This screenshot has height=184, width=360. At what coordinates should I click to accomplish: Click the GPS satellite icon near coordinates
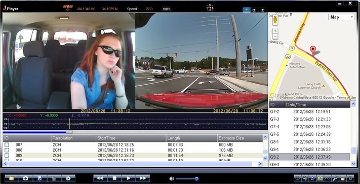point(68,8)
